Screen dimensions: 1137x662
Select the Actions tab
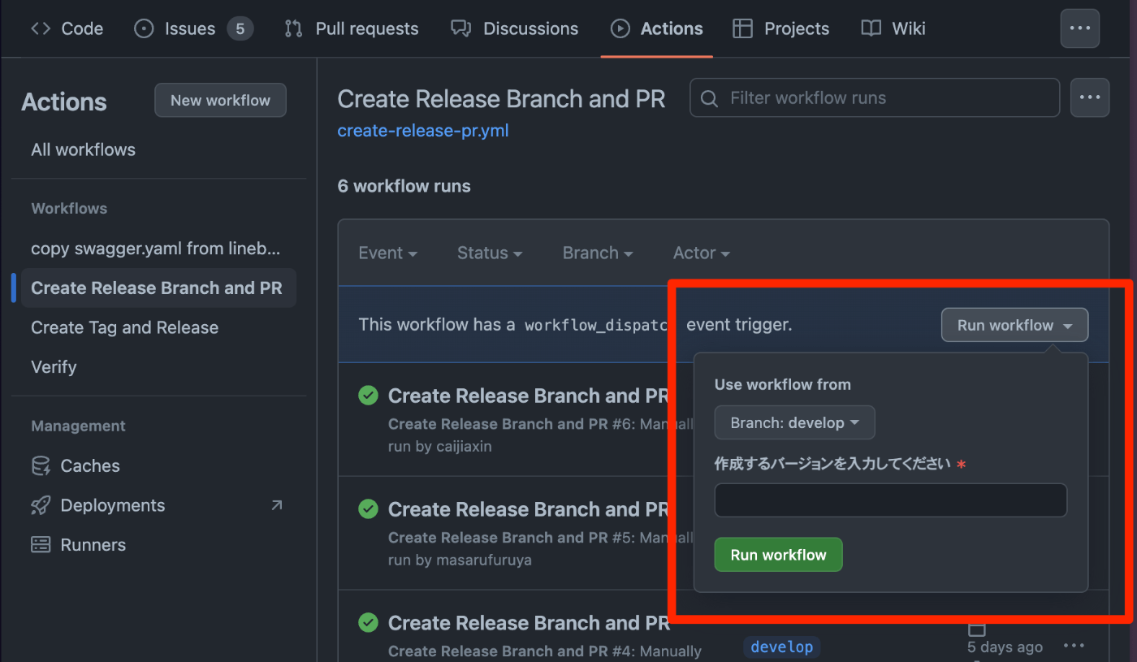click(x=656, y=28)
